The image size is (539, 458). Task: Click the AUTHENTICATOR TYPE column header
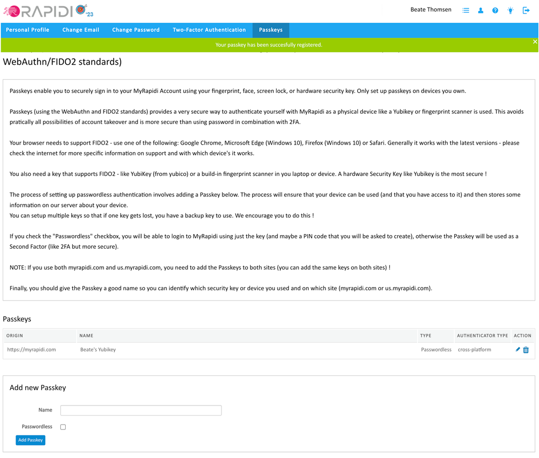click(482, 336)
